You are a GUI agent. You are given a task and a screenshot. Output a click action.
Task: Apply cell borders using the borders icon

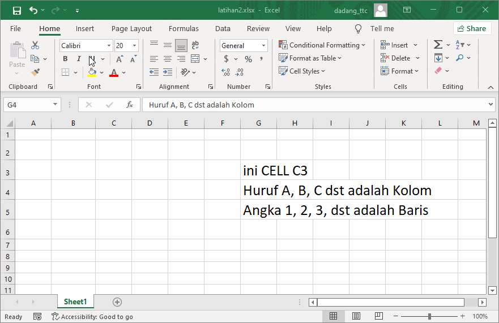[66, 72]
